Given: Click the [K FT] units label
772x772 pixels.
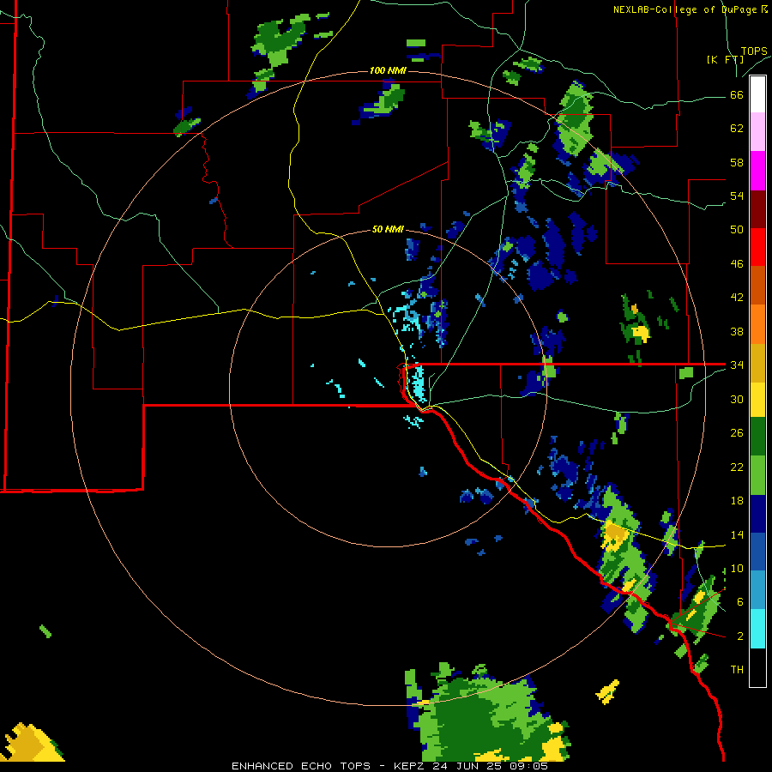Looking at the screenshot, I should [725, 59].
